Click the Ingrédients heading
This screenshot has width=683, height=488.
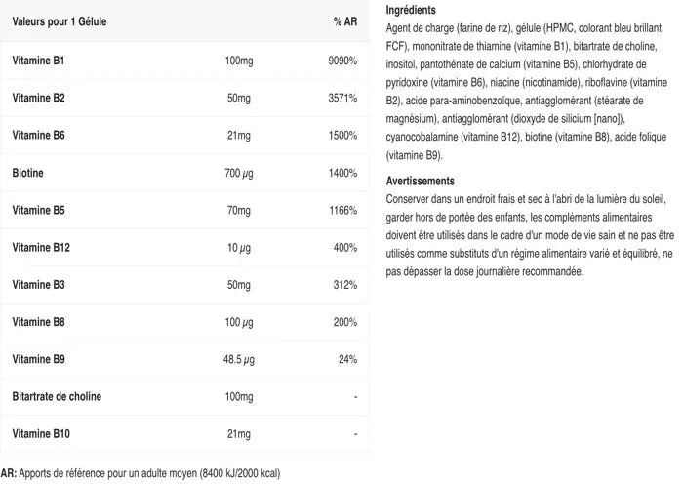tap(411, 9)
